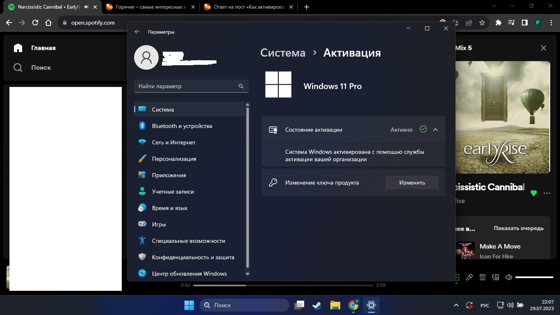Image resolution: width=560 pixels, height=315 pixels.
Task: Launch Steam from the taskbar
Action: coord(317,305)
